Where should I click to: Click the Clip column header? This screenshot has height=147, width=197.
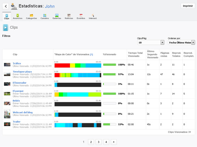[15, 54]
